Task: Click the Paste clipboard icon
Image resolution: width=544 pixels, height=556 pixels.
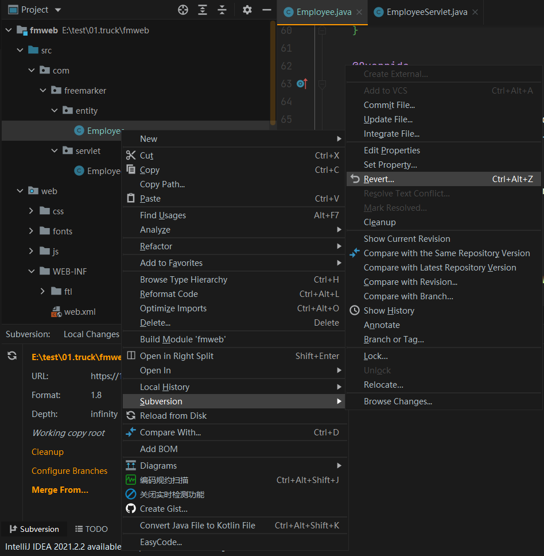Action: [x=131, y=198]
